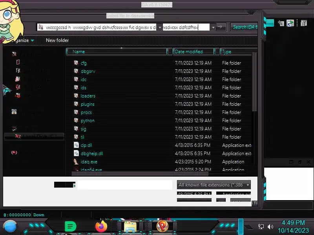Select the procs folder icon
The width and height of the screenshot is (314, 235).
click(76, 112)
